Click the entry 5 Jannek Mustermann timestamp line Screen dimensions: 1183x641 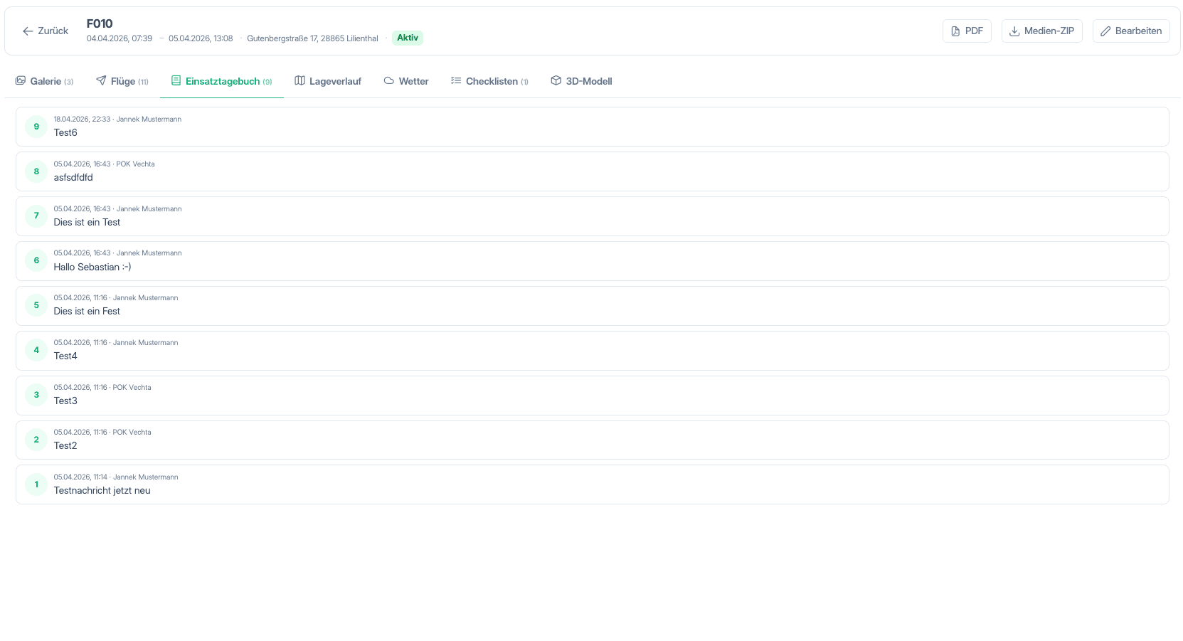pyautogui.click(x=116, y=298)
